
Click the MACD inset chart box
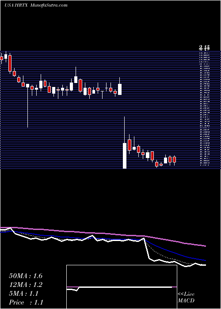click(122, 287)
